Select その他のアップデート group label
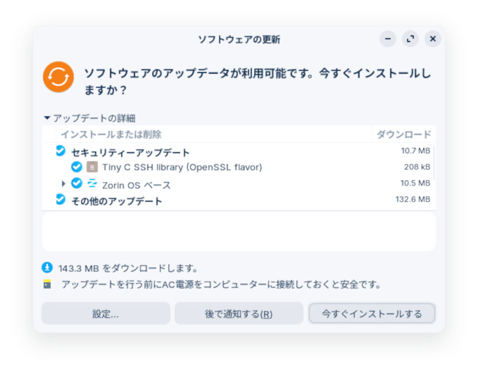The image size is (478, 373). click(x=116, y=201)
